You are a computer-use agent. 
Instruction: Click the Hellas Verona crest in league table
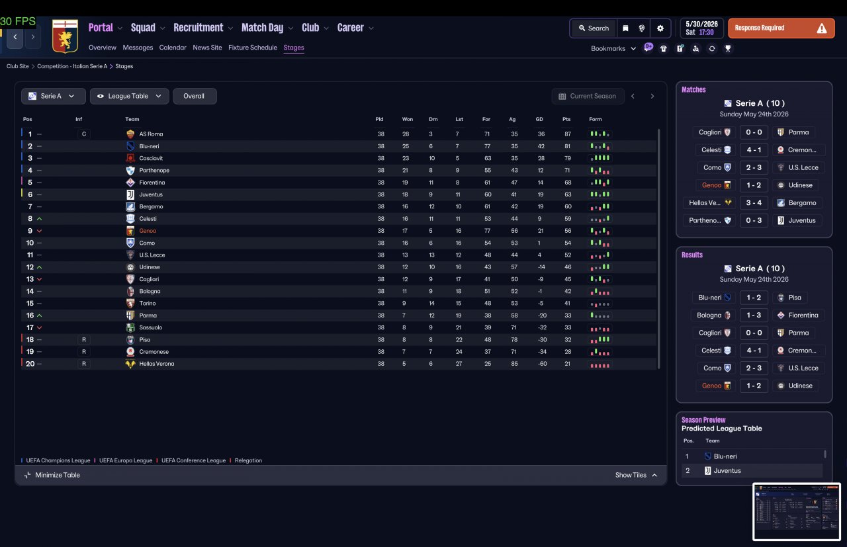(130, 364)
